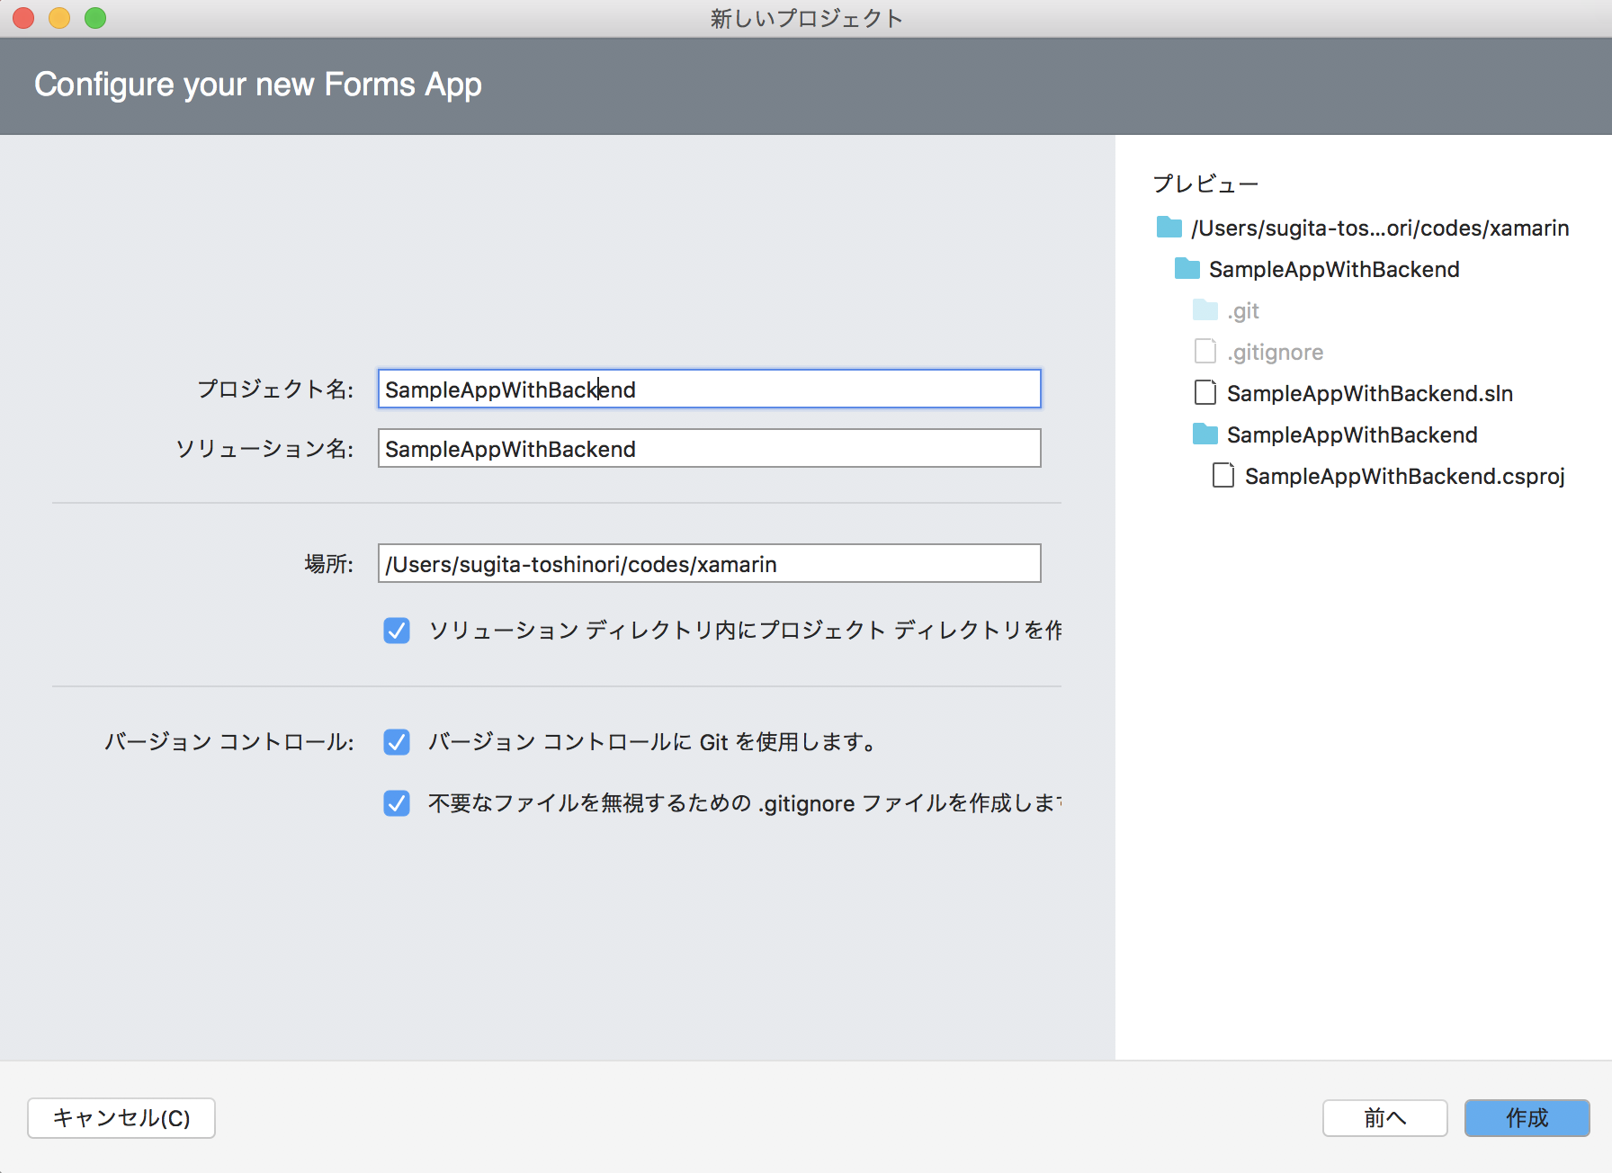Click the プロジェクト名 input field
Image resolution: width=1612 pixels, height=1173 pixels.
pyautogui.click(x=708, y=390)
